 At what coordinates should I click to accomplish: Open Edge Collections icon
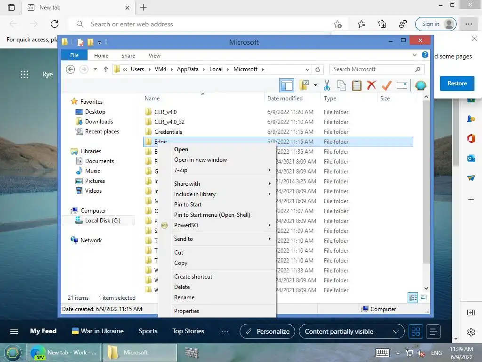(382, 24)
